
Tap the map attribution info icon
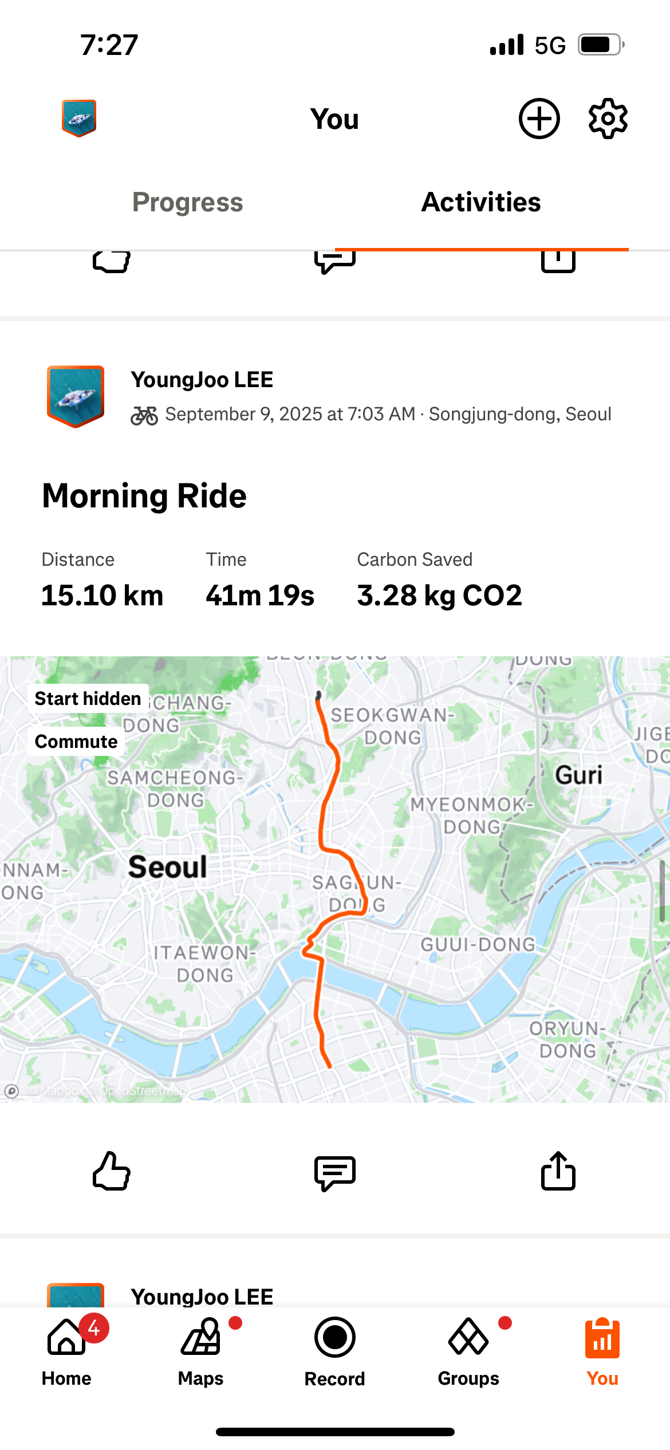[11, 1091]
